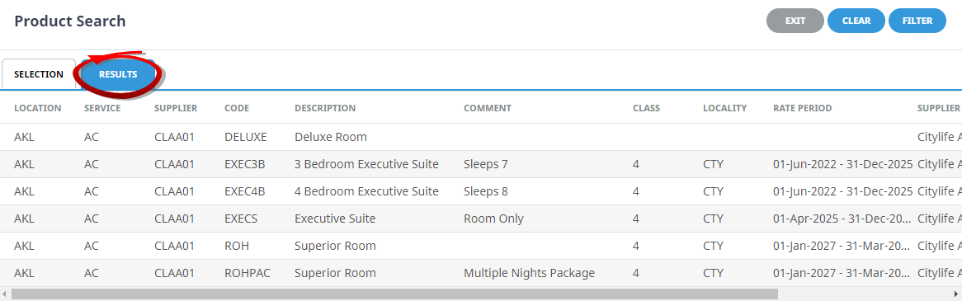This screenshot has width=962, height=301.
Task: Select the 4 Bedroom Executive Suite row
Action: coord(481,191)
